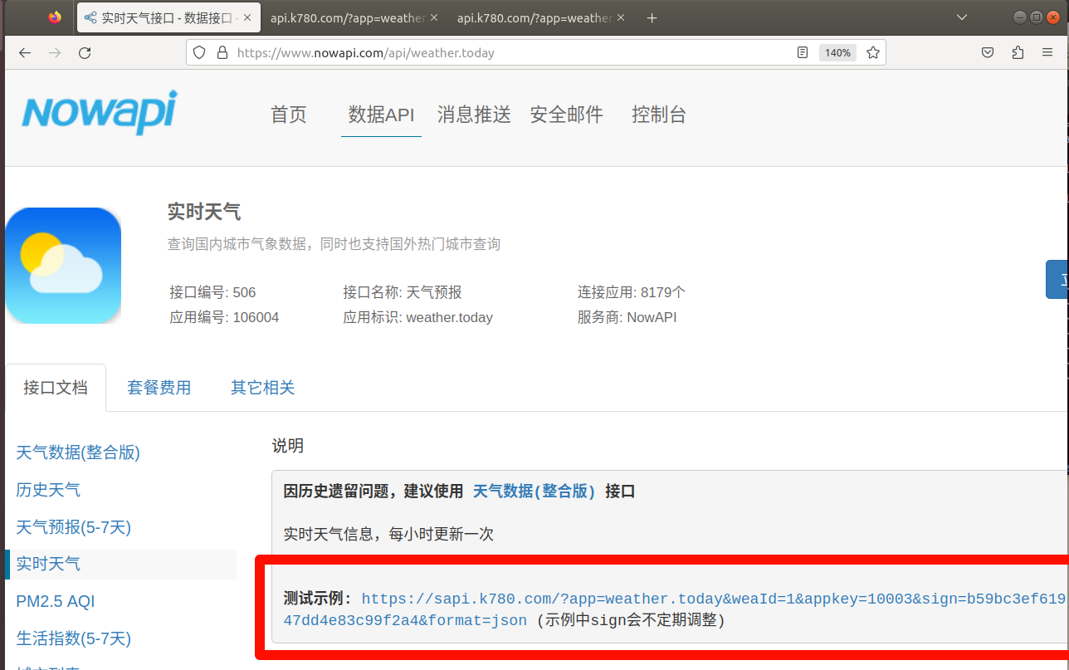Image resolution: width=1069 pixels, height=670 pixels.
Task: Expand the list all tabs chevron
Action: 962,17
